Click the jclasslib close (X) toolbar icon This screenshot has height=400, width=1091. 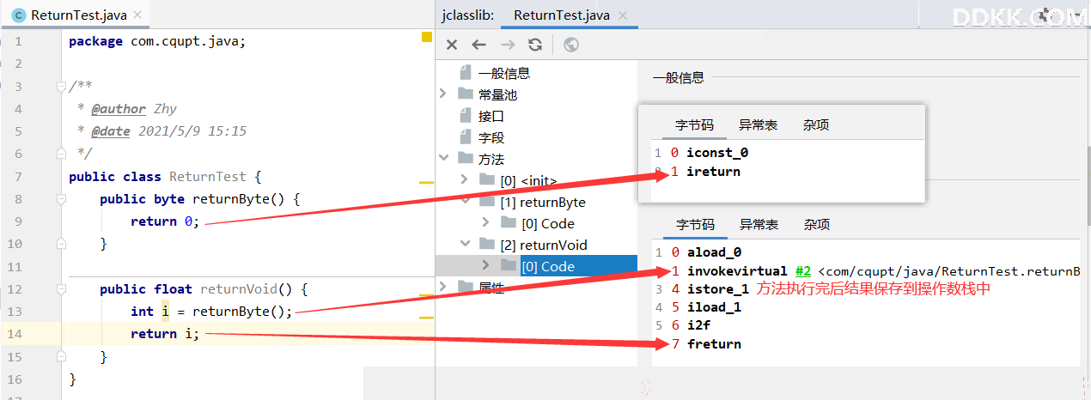(x=452, y=45)
